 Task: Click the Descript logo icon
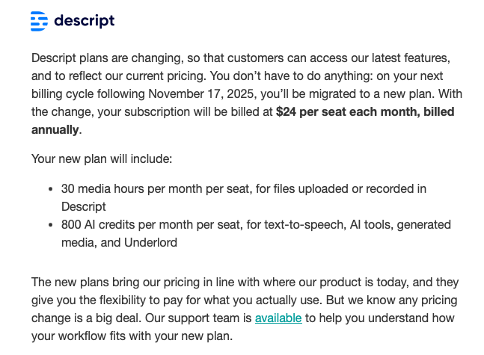click(x=39, y=21)
